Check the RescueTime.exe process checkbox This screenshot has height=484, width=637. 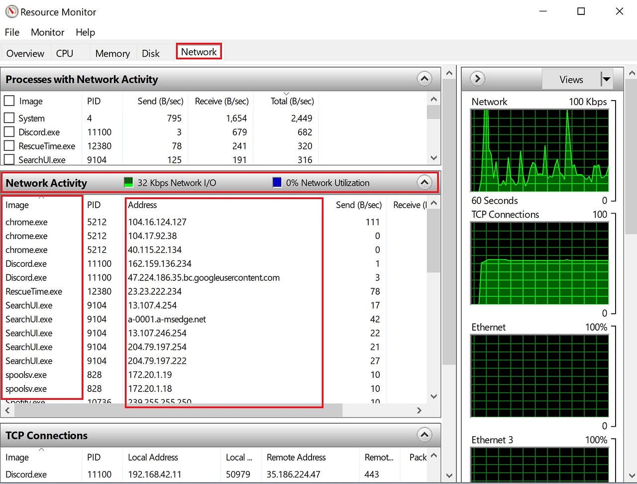click(x=8, y=146)
